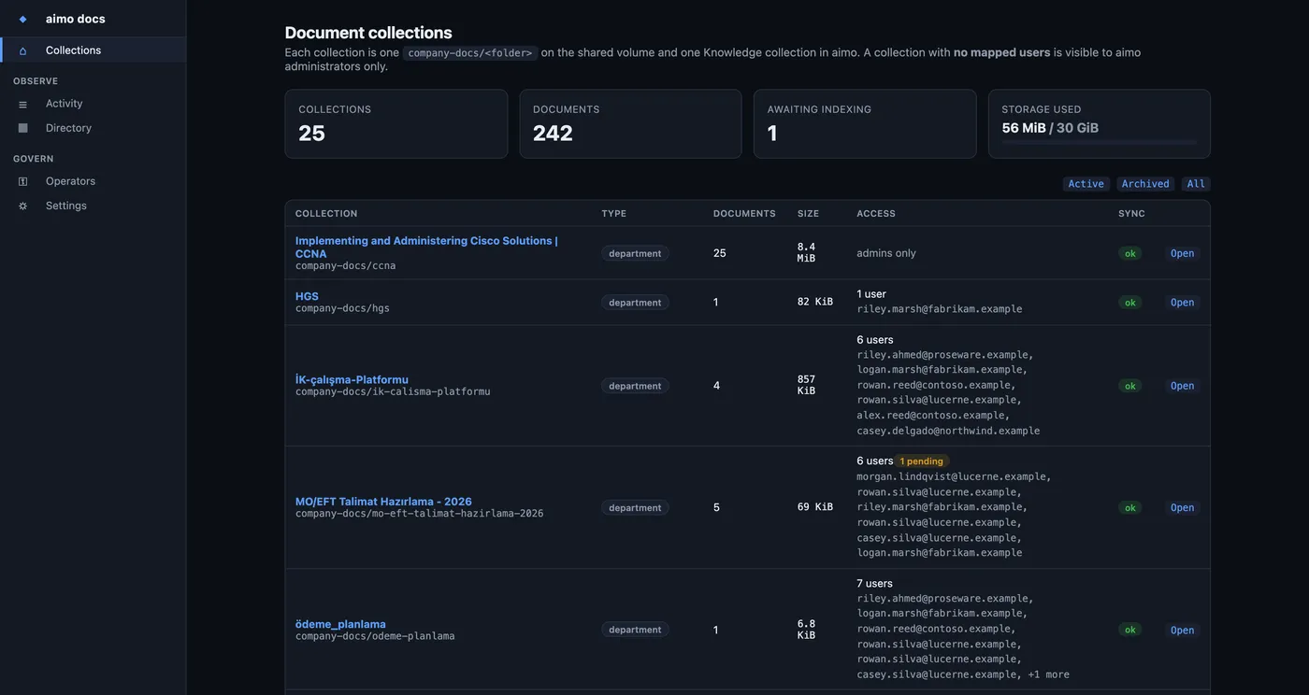Click department badge in MO/EFT Talimat row

coord(635,508)
